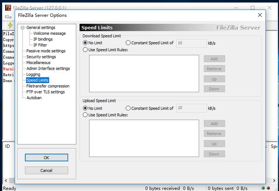The width and height of the screenshot is (279, 191).
Task: Click Add button for download rules
Action: 214,59
